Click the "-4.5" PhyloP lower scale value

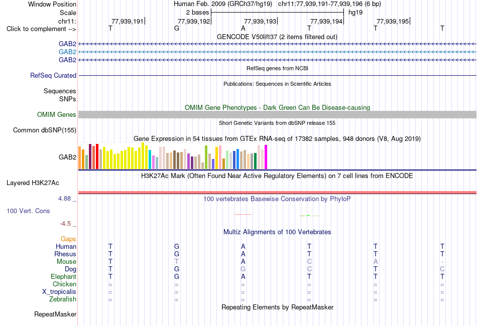coord(65,224)
